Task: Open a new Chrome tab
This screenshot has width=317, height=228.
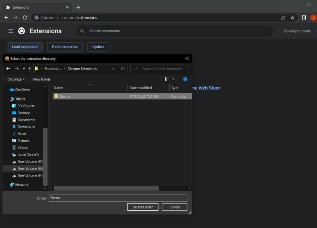Action: (x=78, y=7)
